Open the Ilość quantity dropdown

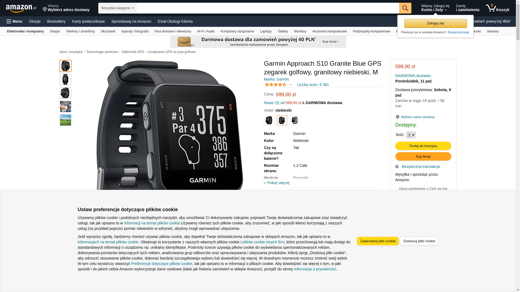click(411, 135)
